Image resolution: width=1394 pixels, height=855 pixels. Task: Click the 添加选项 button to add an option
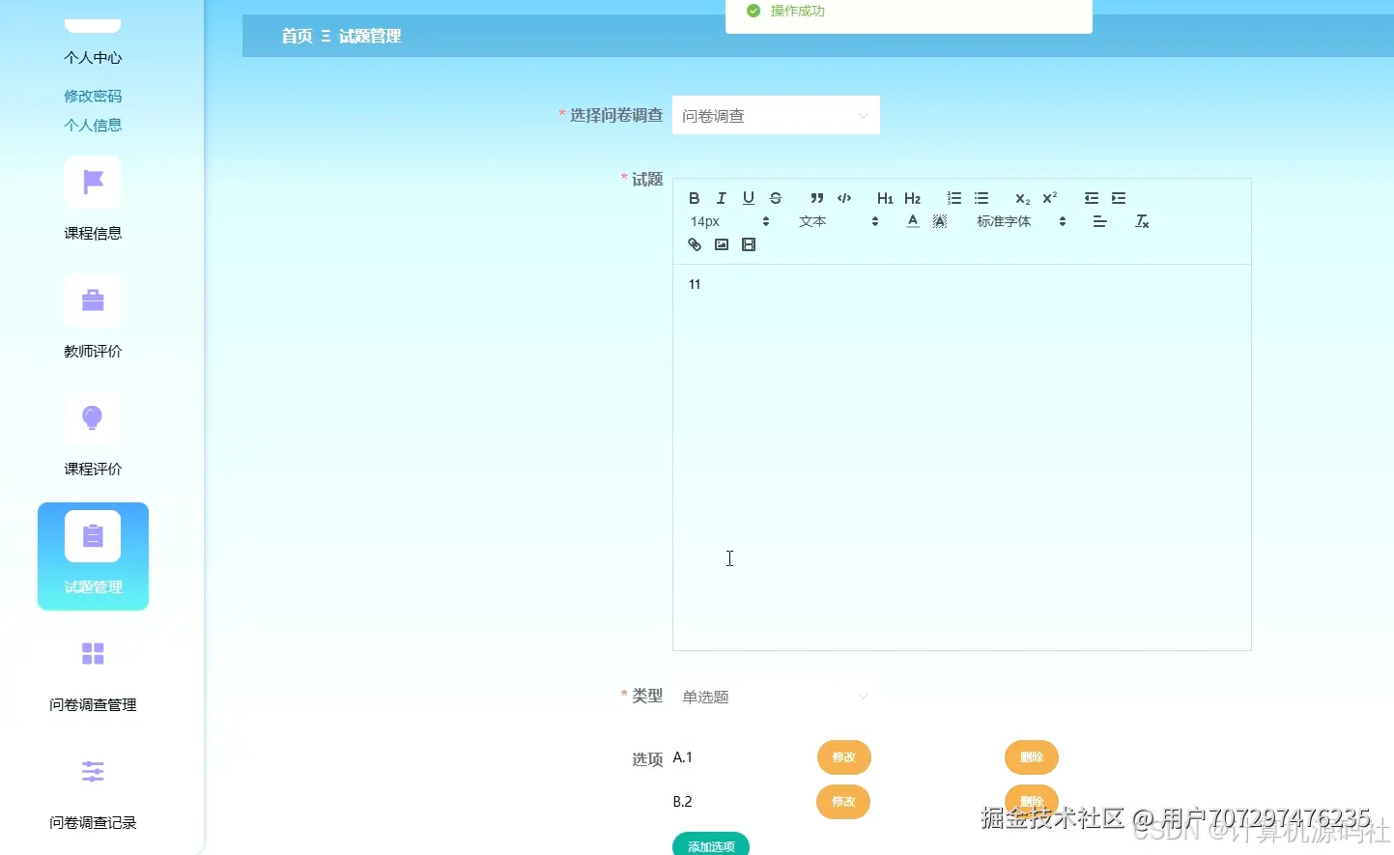pos(710,844)
